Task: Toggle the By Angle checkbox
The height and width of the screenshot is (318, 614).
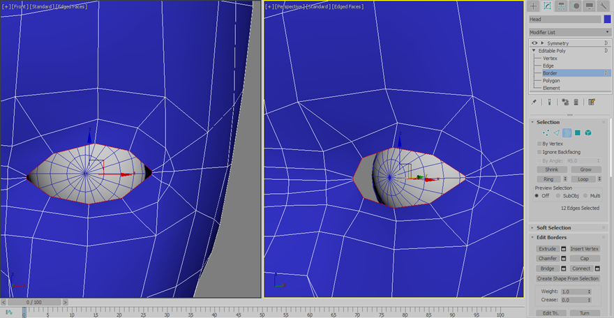Action: tap(539, 161)
